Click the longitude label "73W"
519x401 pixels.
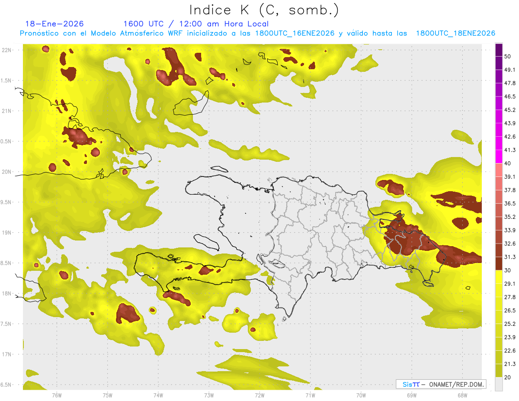209,395
